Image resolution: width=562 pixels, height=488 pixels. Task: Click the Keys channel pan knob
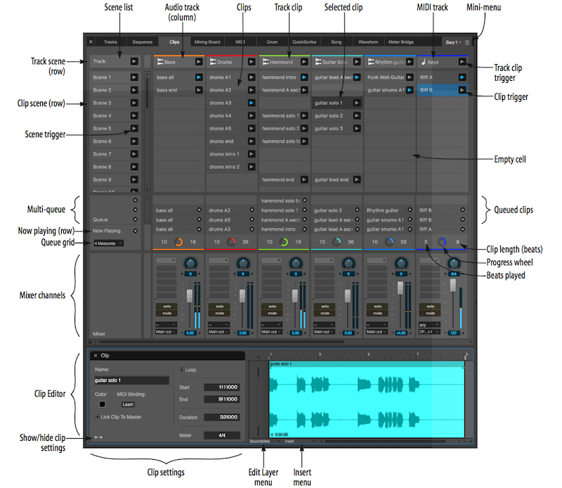(454, 264)
